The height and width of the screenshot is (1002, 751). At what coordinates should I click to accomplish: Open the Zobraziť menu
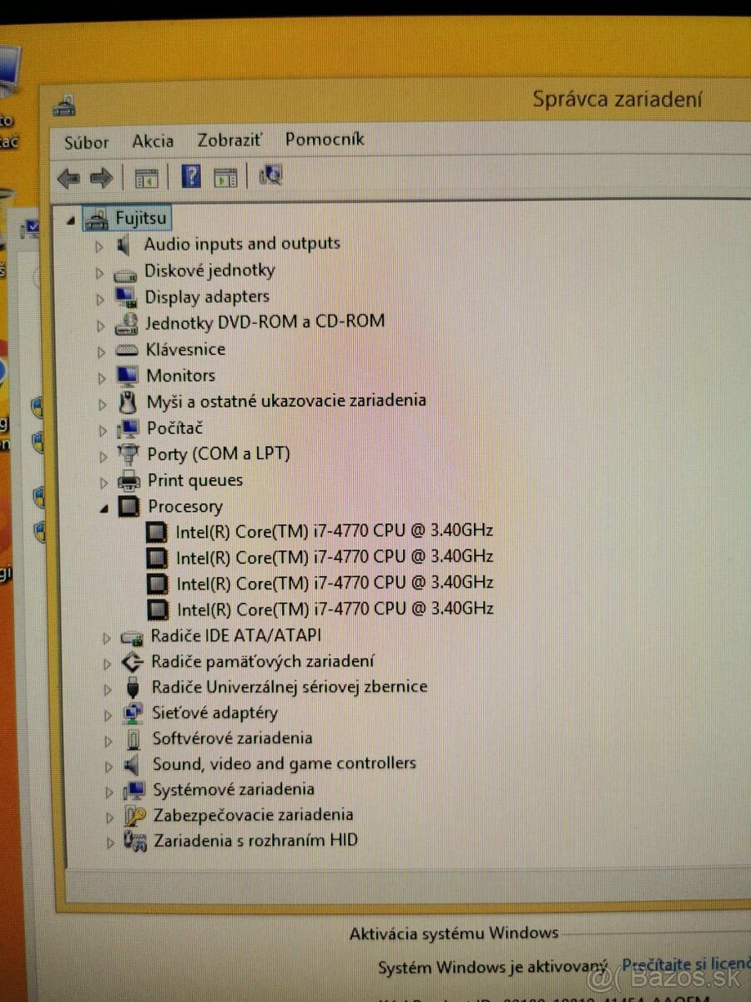click(229, 139)
